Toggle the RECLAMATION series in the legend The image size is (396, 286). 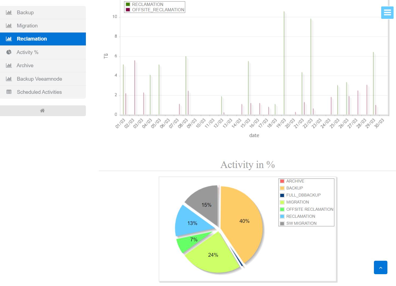[x=147, y=4]
